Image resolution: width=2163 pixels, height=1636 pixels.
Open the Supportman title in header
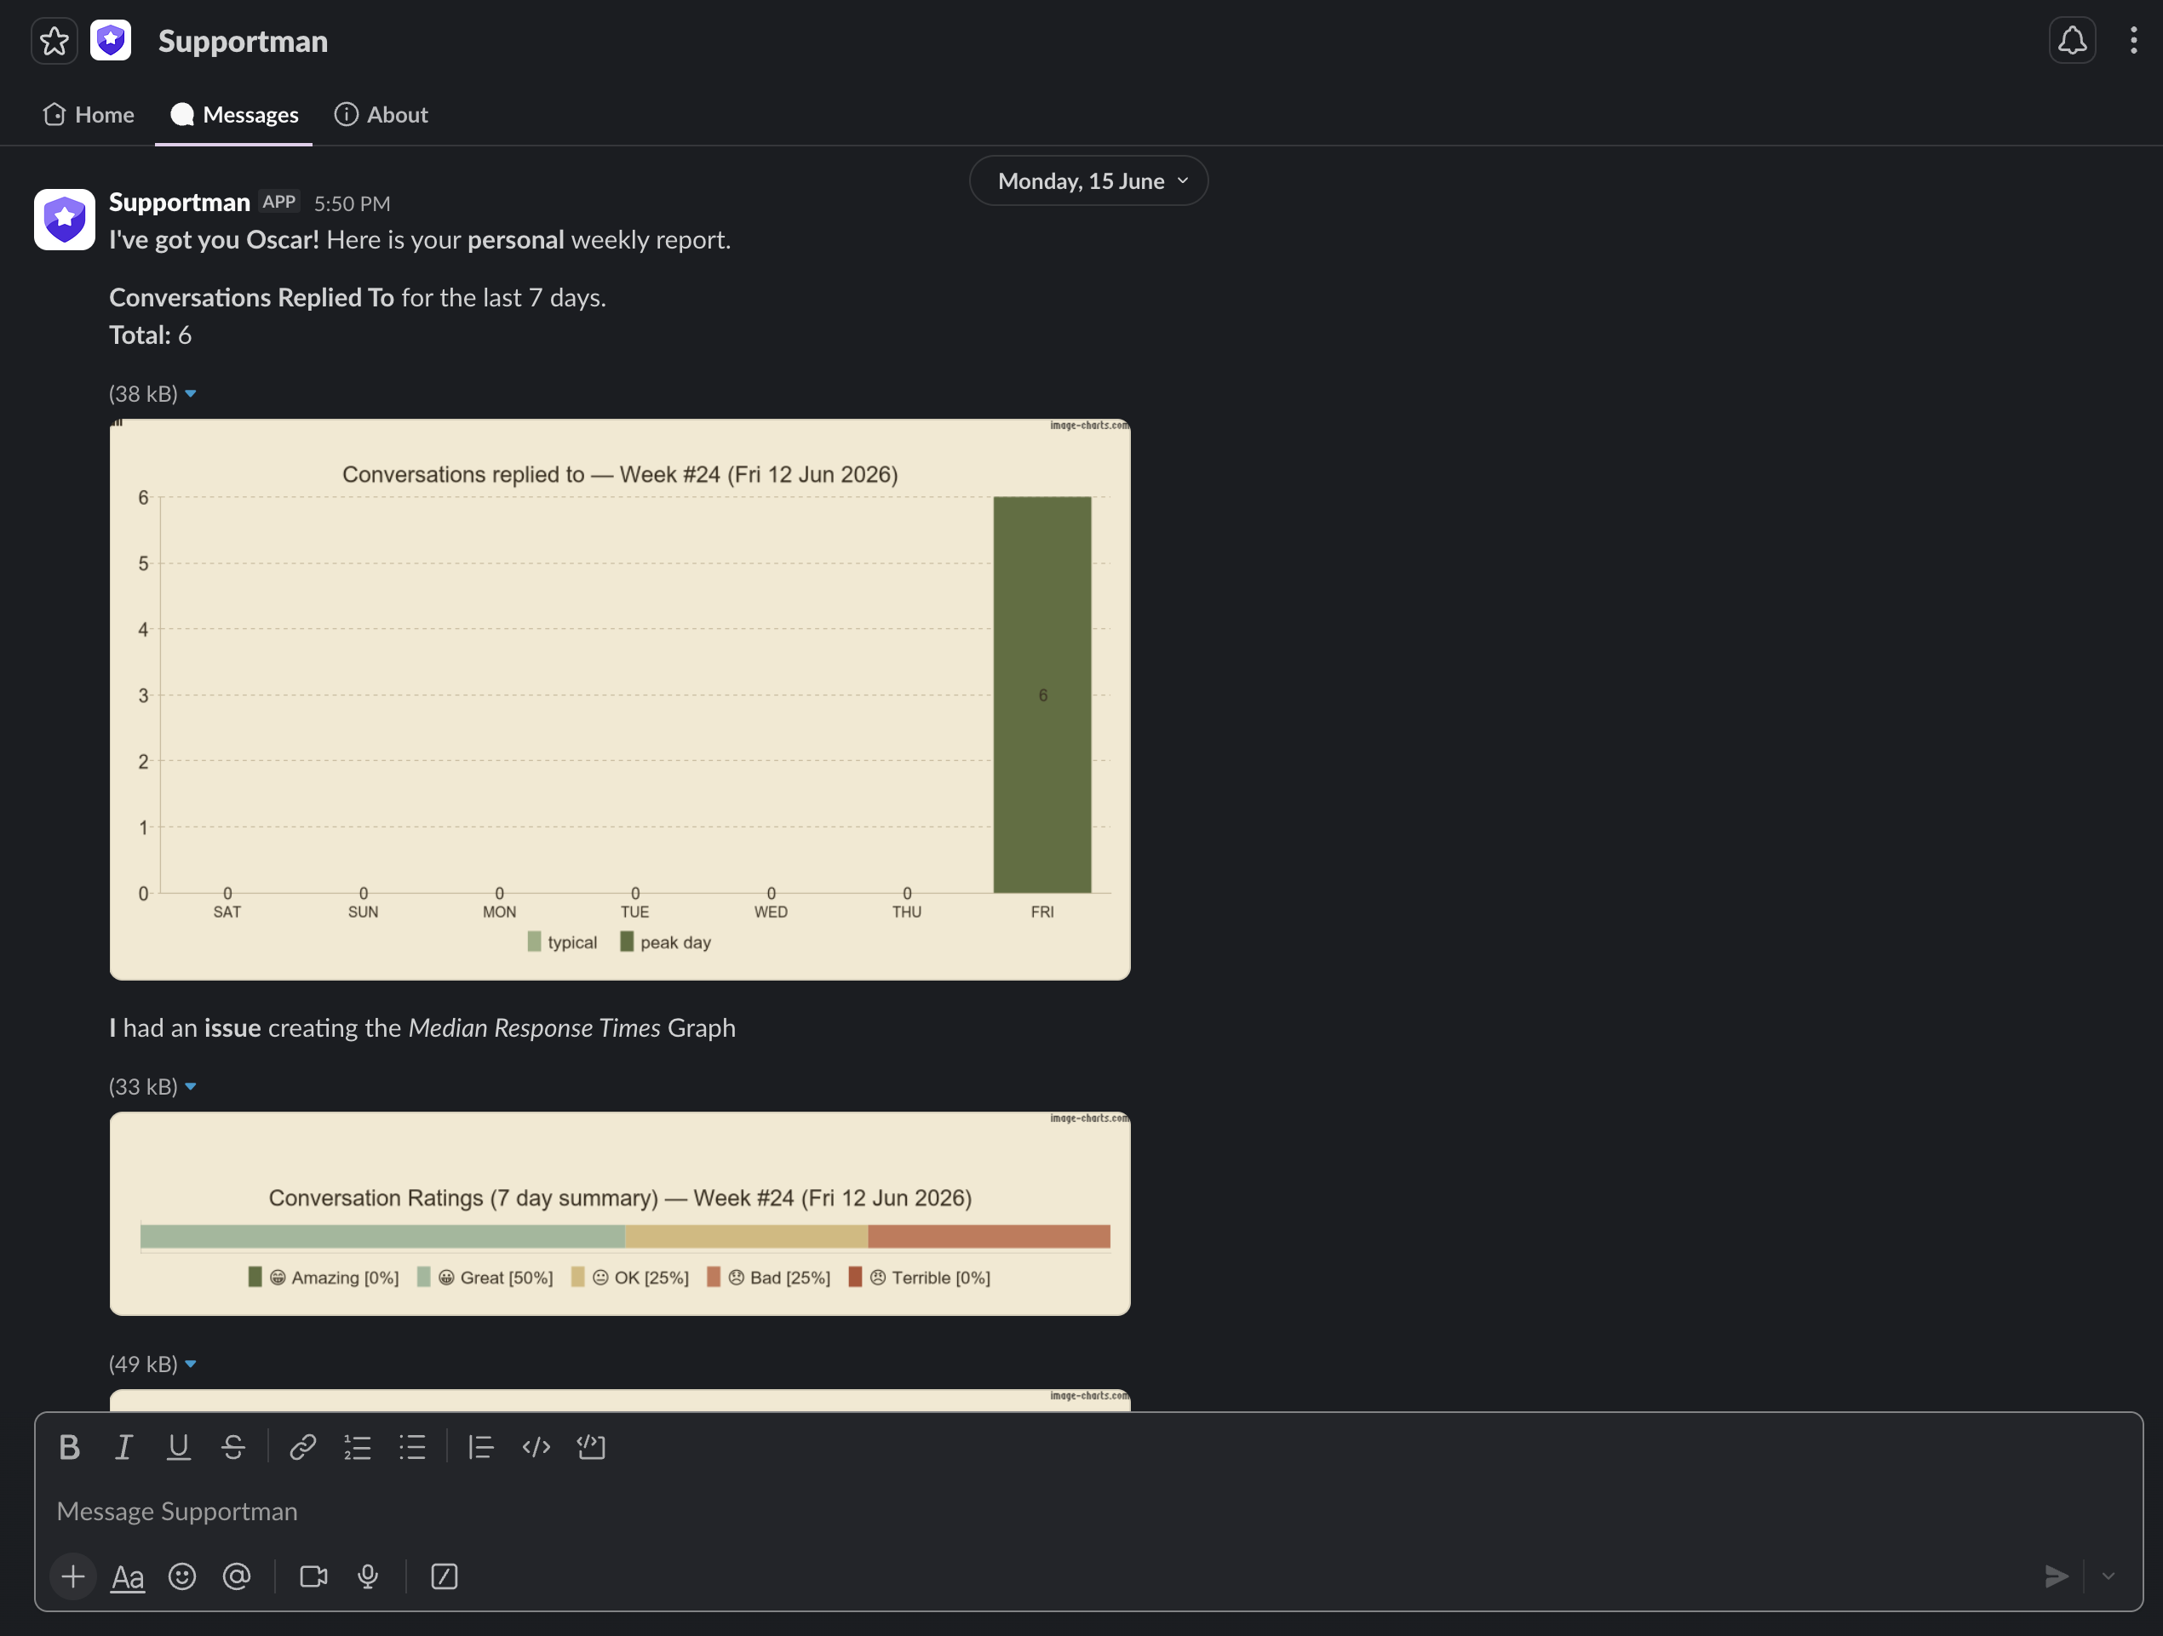[243, 41]
